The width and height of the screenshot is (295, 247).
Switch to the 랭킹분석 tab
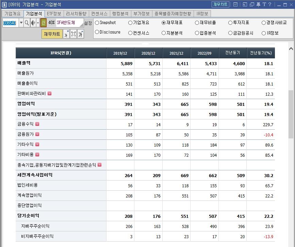[x=120, y=14]
